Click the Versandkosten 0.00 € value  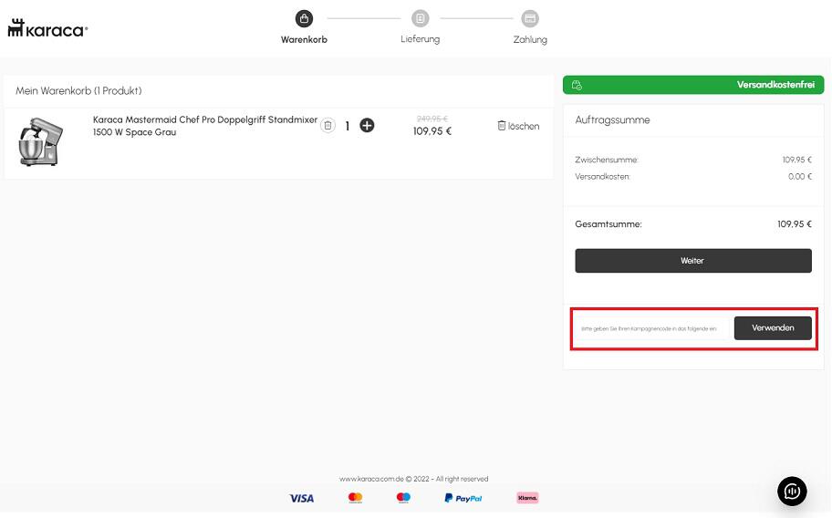click(x=800, y=177)
